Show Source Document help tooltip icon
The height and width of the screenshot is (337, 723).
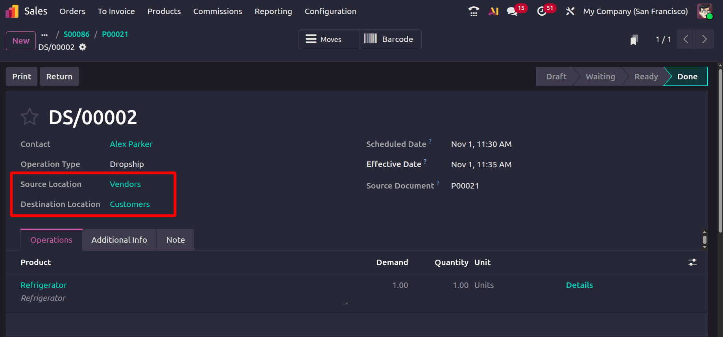click(x=438, y=183)
